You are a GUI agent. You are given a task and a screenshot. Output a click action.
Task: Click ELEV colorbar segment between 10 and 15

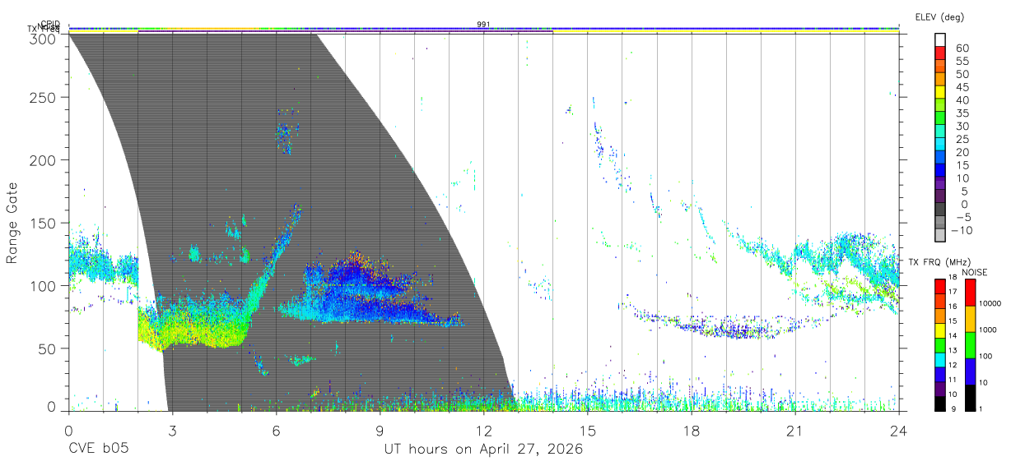(x=940, y=171)
